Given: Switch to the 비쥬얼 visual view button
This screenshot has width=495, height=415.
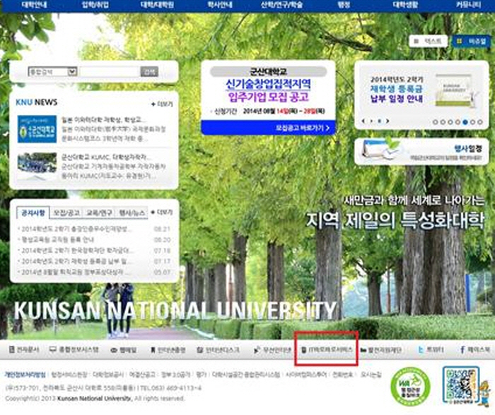Looking at the screenshot, I should [472, 41].
